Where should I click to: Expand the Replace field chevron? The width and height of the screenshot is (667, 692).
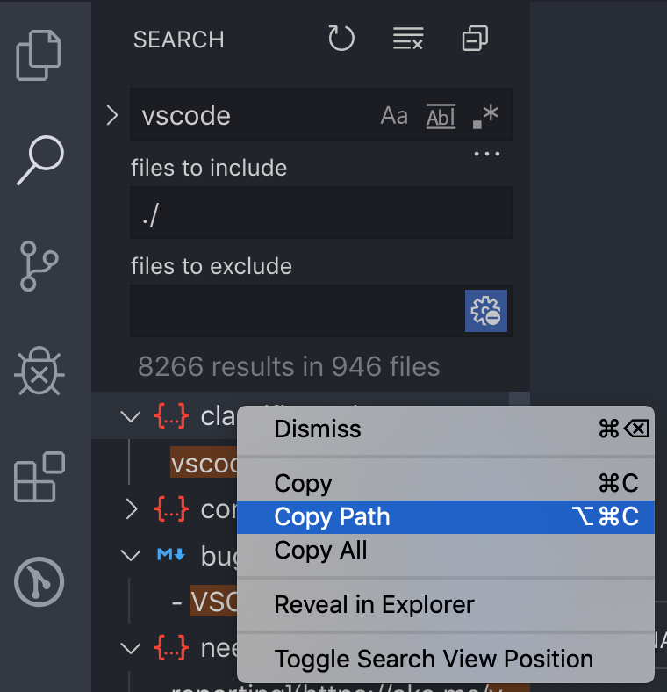[x=112, y=115]
